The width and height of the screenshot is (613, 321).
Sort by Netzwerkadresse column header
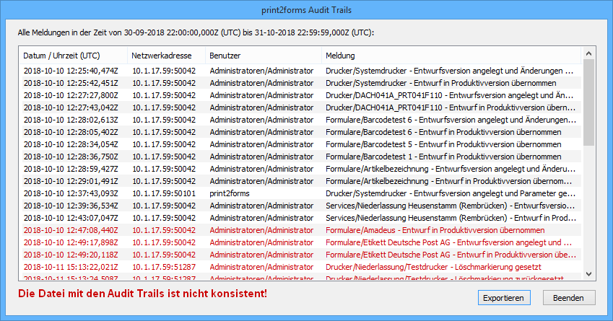[162, 56]
